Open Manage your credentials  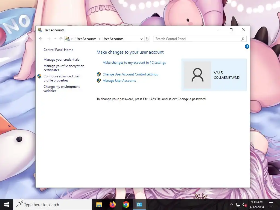pos(61,60)
